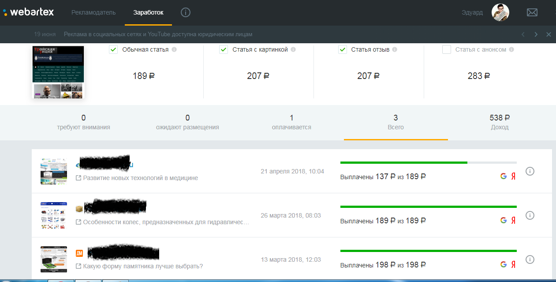Open Какую форму памятника лучше выбрать link

(x=142, y=266)
